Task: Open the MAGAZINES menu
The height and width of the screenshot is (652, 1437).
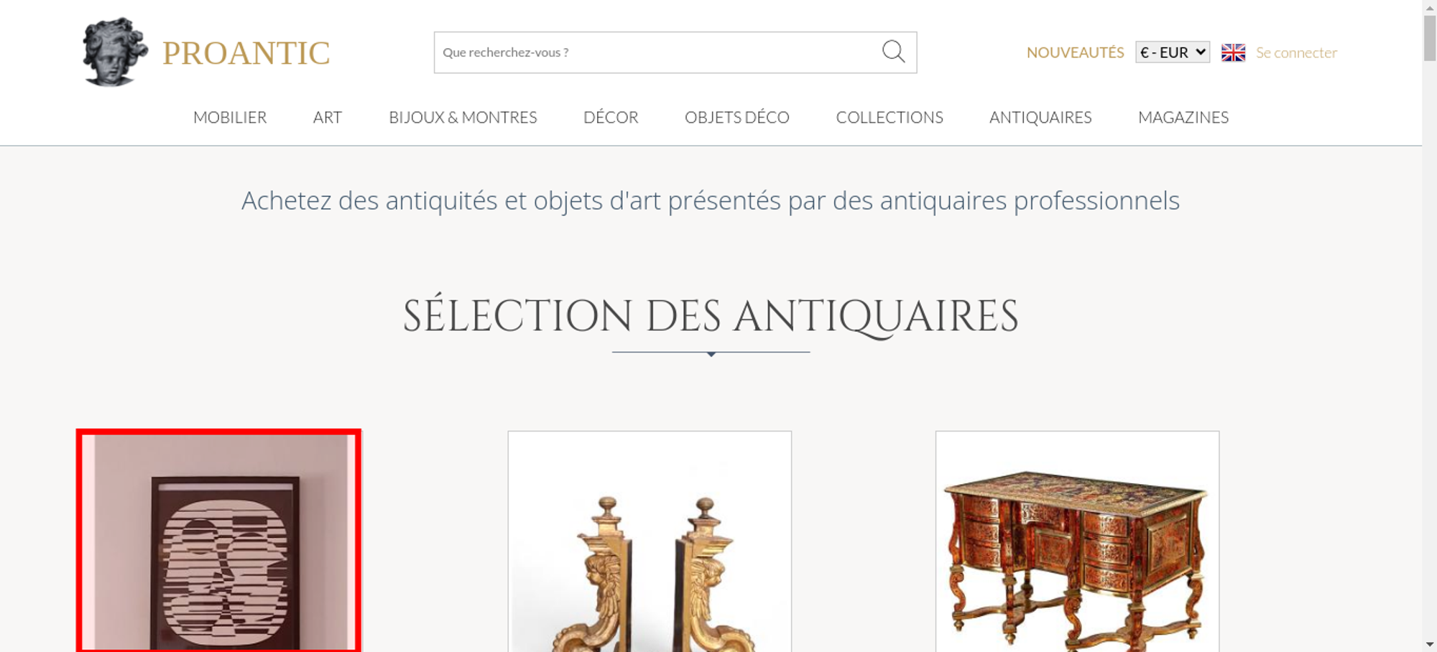Action: pos(1183,117)
